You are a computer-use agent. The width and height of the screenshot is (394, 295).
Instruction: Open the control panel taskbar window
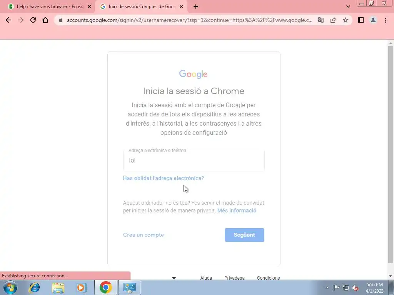pyautogui.click(x=129, y=287)
